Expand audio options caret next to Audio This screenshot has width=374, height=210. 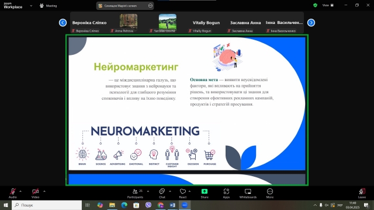(x=20, y=191)
